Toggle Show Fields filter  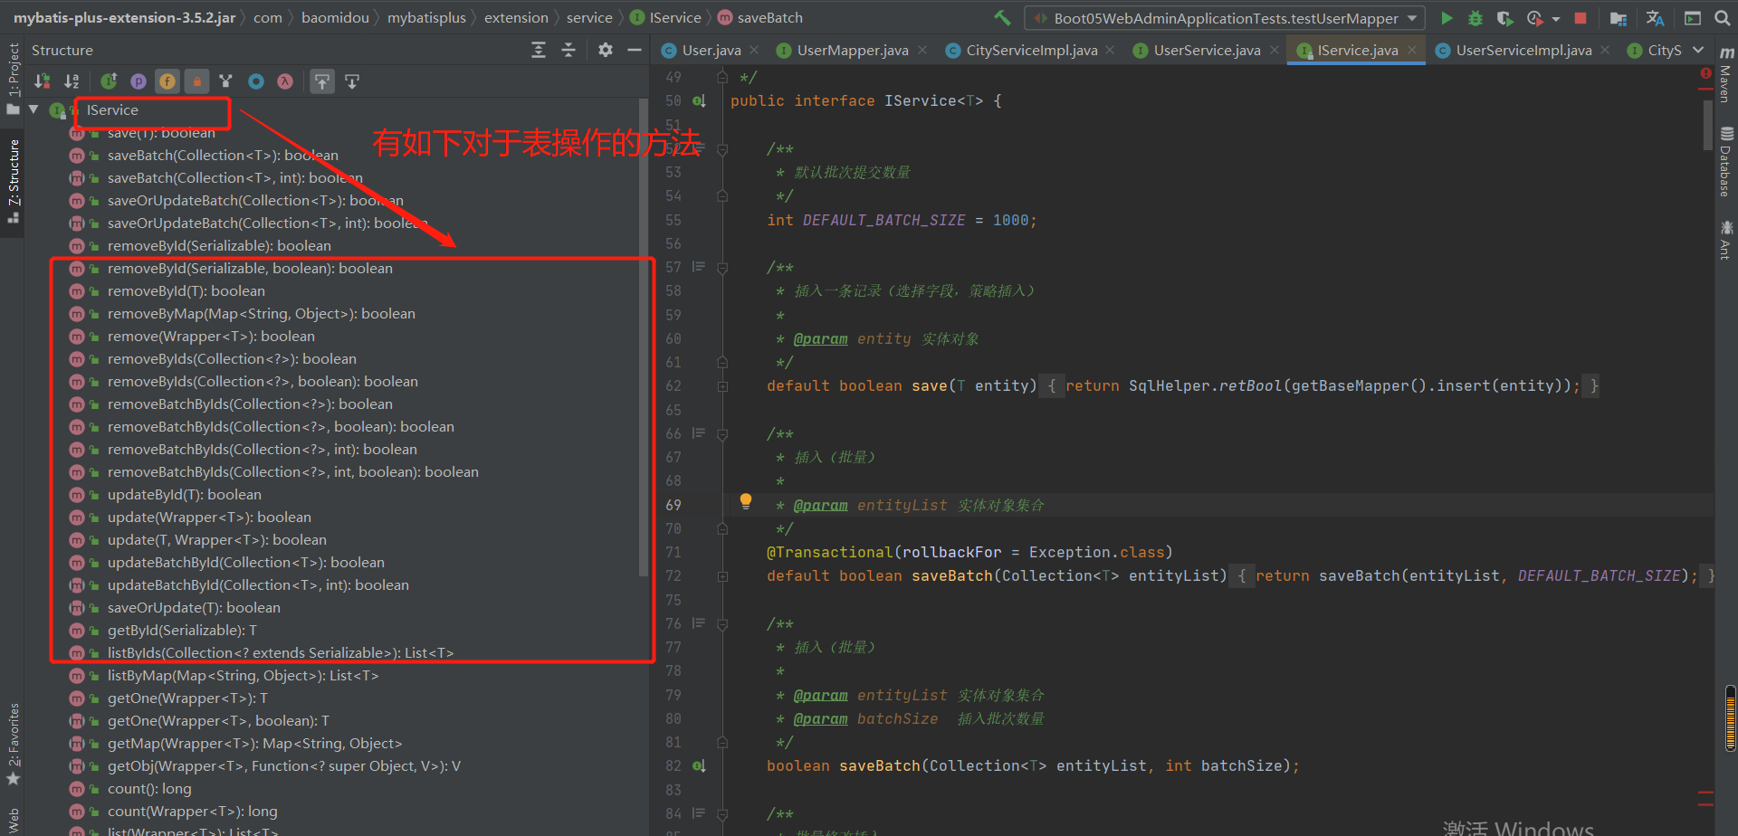coord(167,81)
